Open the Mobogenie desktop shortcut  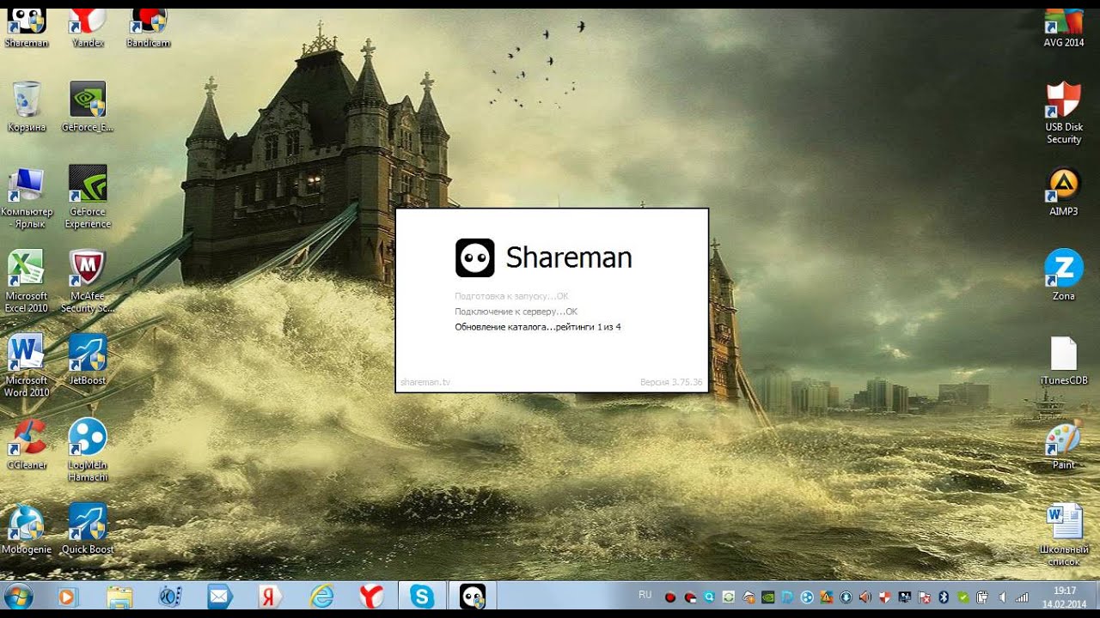click(27, 529)
